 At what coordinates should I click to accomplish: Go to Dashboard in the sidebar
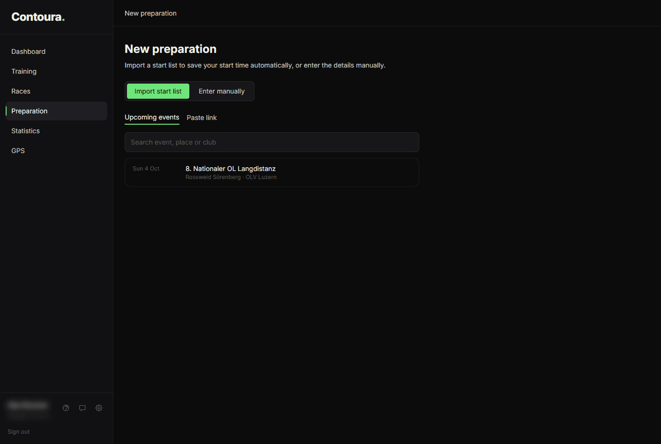57,51
